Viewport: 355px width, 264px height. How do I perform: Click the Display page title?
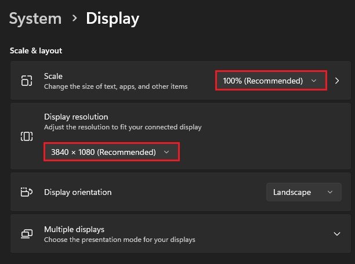(x=113, y=19)
